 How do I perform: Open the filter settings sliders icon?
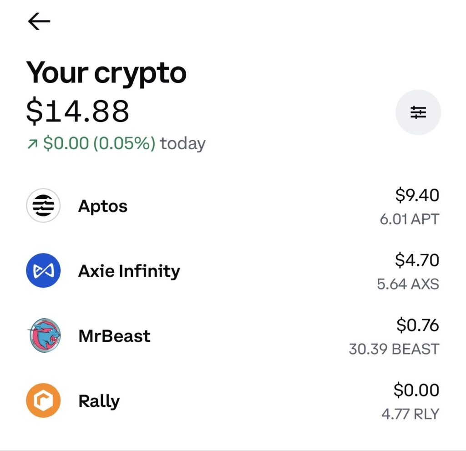pyautogui.click(x=418, y=112)
